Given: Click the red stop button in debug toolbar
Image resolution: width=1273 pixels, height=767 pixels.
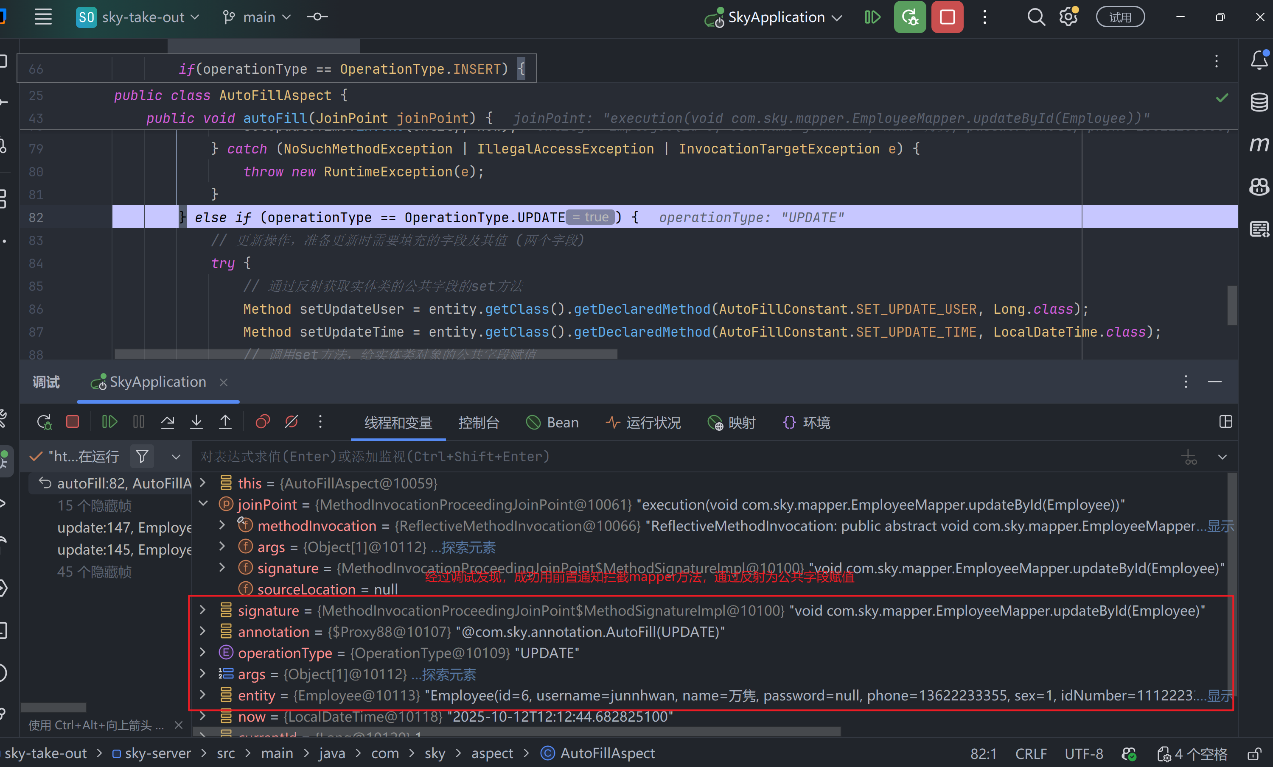Looking at the screenshot, I should point(72,422).
